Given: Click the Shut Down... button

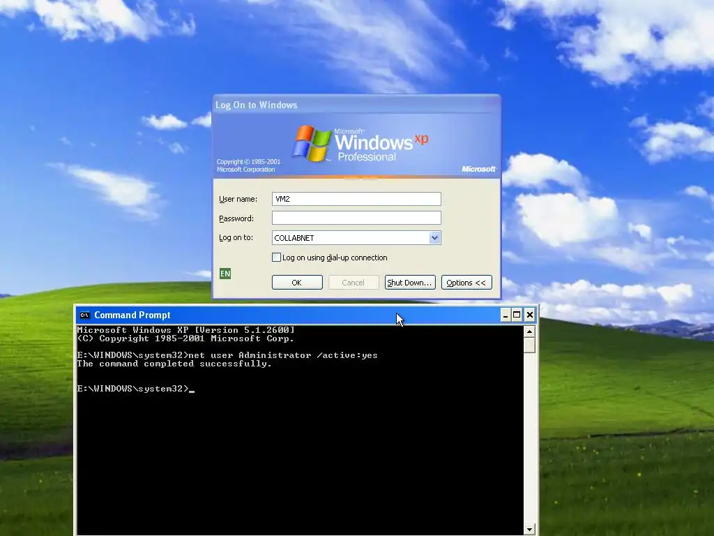Looking at the screenshot, I should click(410, 283).
